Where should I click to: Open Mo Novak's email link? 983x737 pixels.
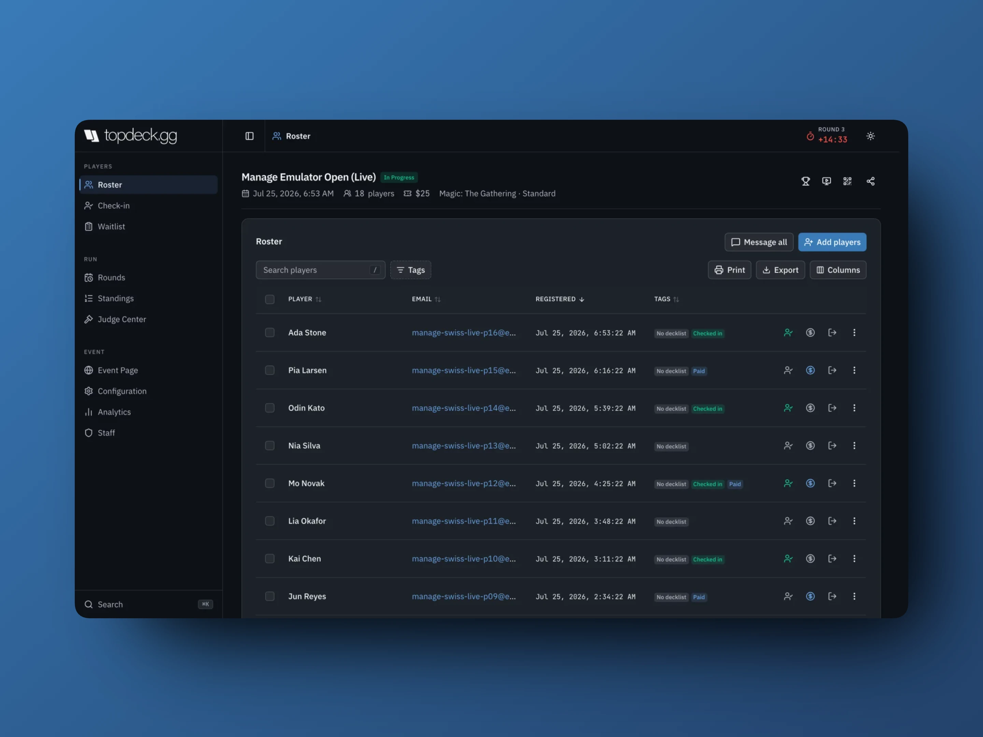point(464,483)
